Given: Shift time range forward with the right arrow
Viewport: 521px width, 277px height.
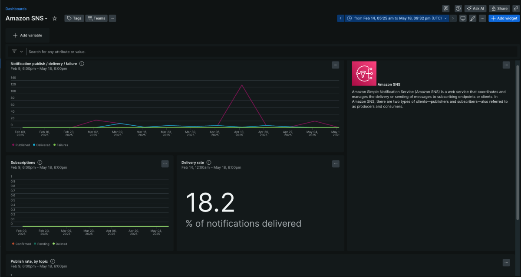Looking at the screenshot, I should pyautogui.click(x=453, y=18).
